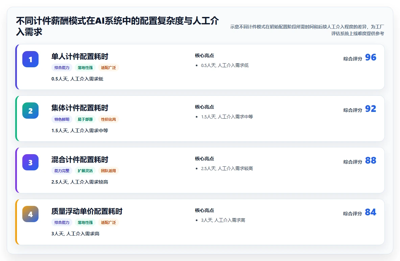Viewport: 400px width, 261px height.
Task: Click the 能力完整 tag
Action: 62,171
